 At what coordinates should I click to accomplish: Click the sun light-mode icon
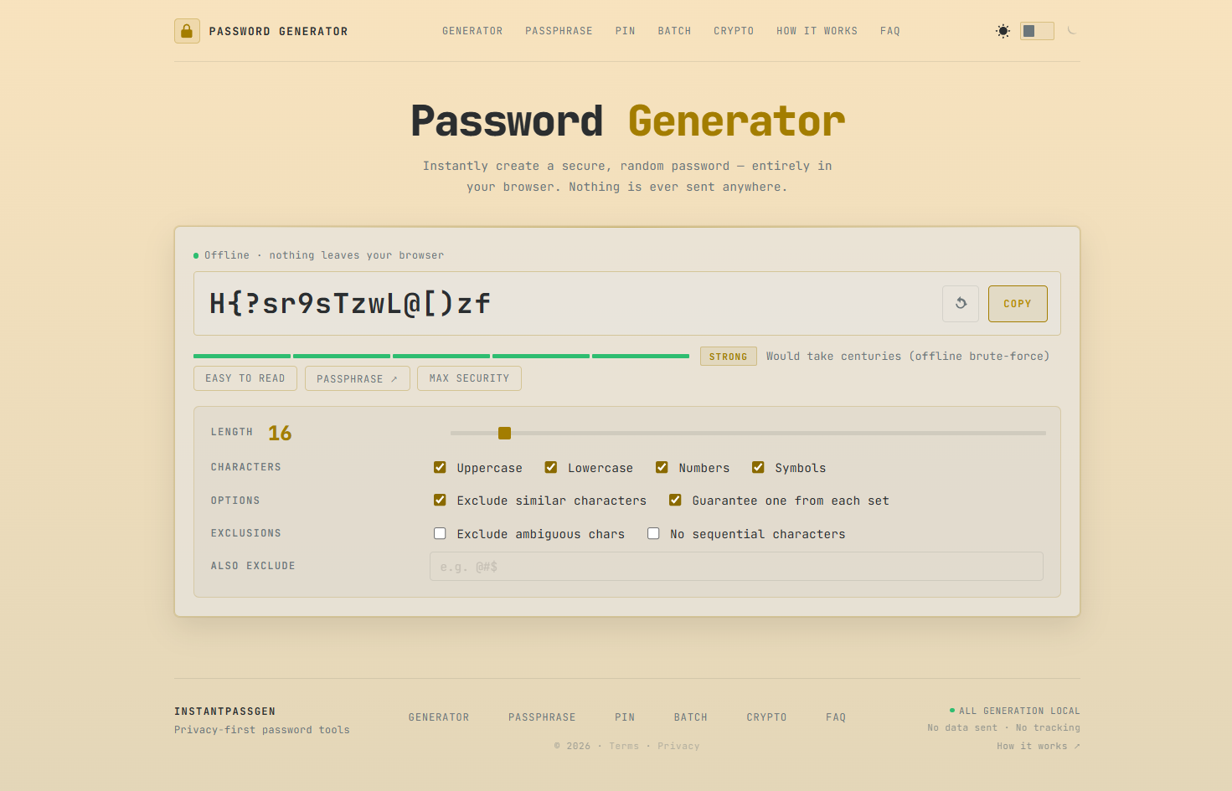click(1003, 31)
